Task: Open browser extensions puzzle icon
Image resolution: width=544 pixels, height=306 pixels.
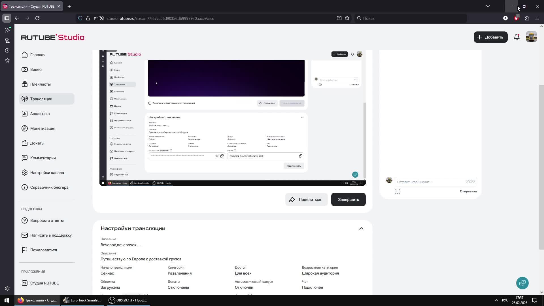Action: (527, 18)
